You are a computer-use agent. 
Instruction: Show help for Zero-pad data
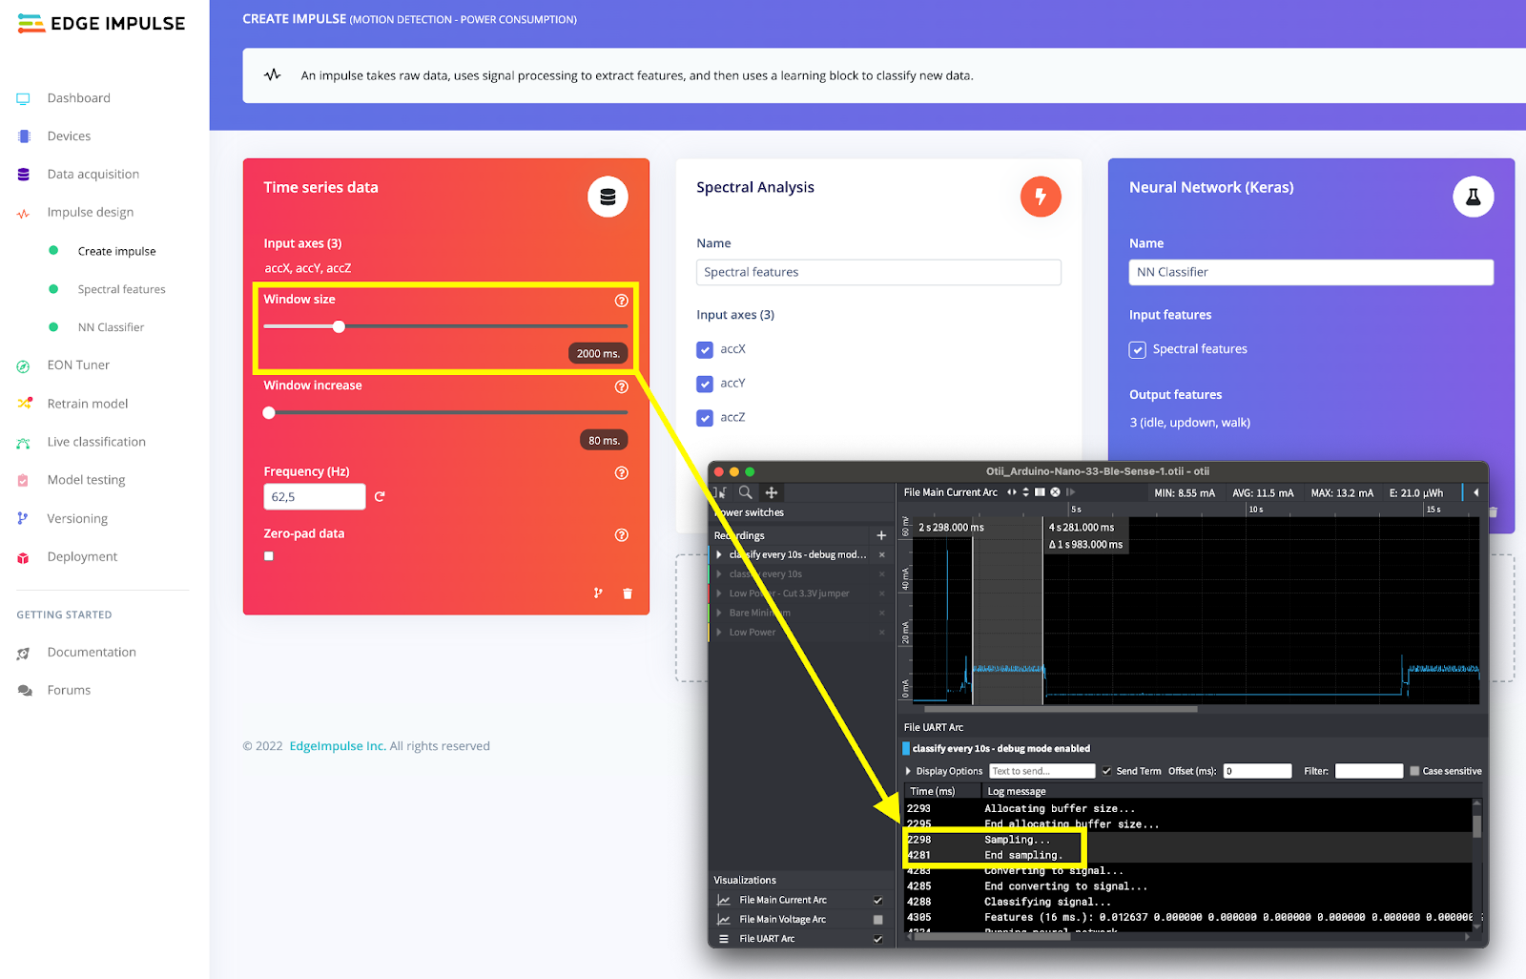622,534
